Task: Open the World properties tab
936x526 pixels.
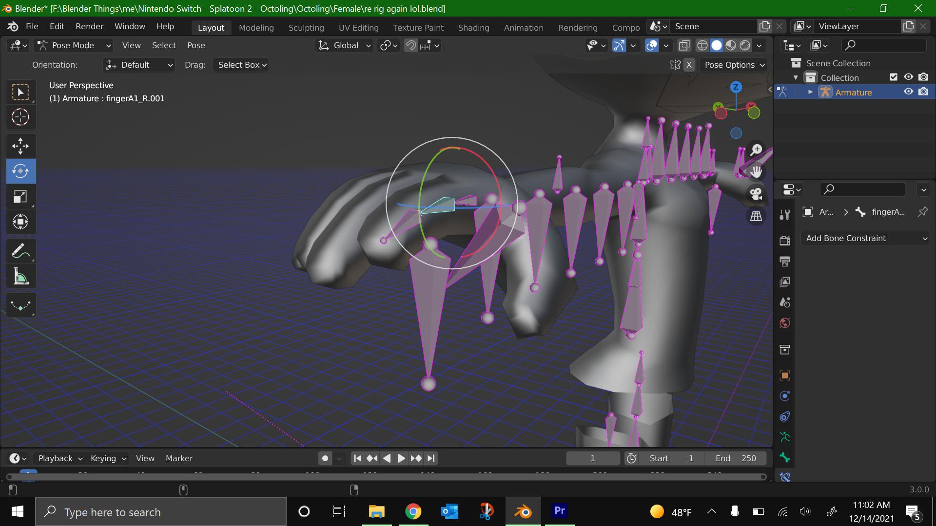Action: pos(785,323)
